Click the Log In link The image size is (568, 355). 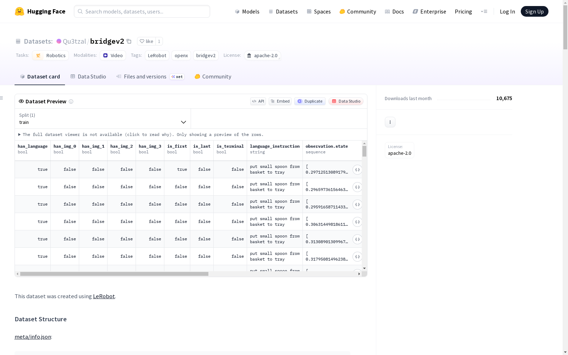507,11
